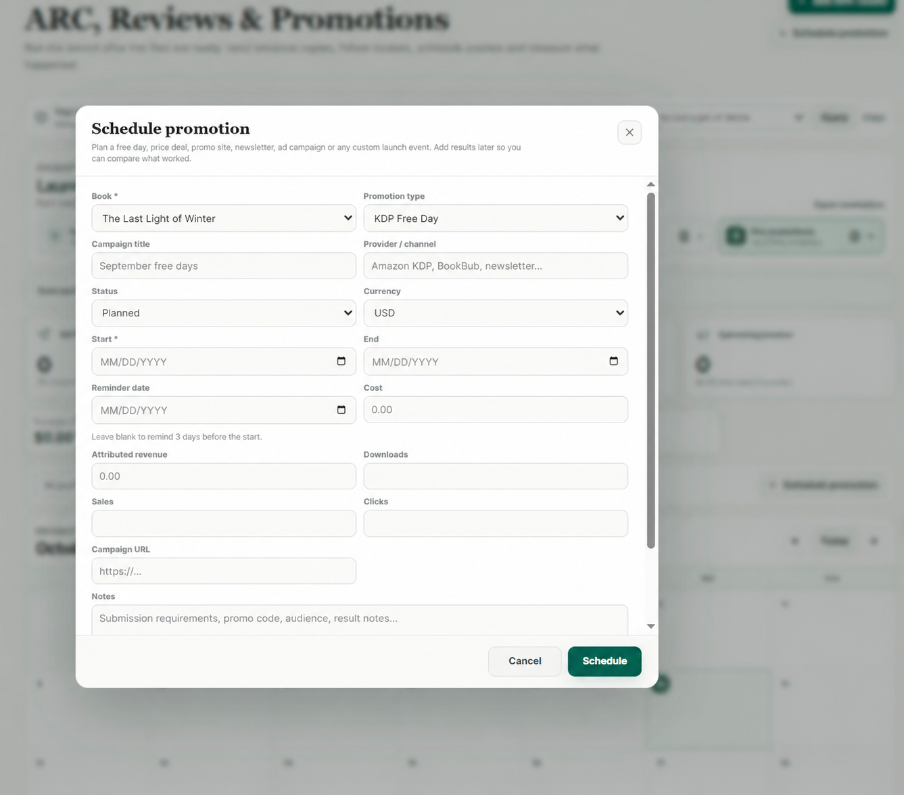Click the Campaign URL field
The image size is (904, 795).
[224, 571]
